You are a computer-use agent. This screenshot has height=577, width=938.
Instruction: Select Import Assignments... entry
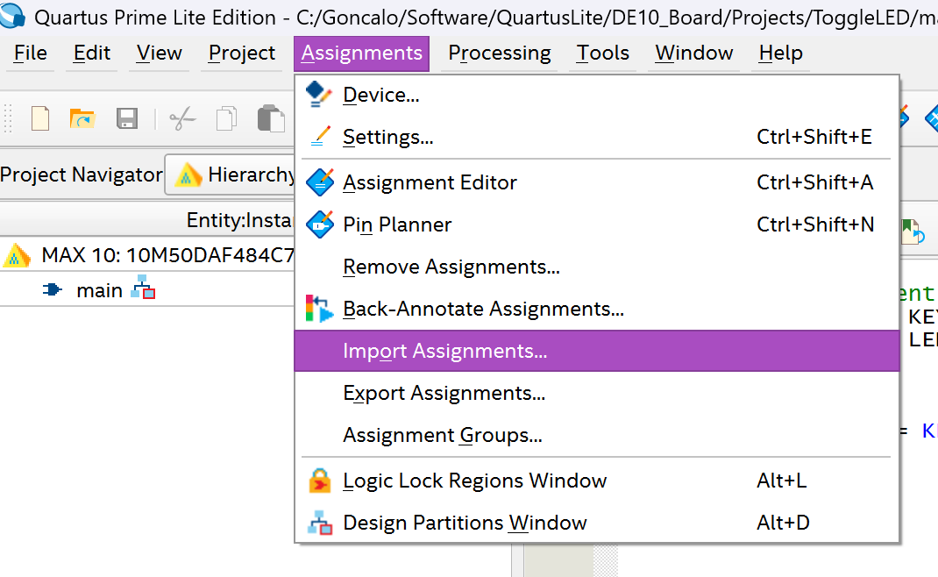coord(597,351)
